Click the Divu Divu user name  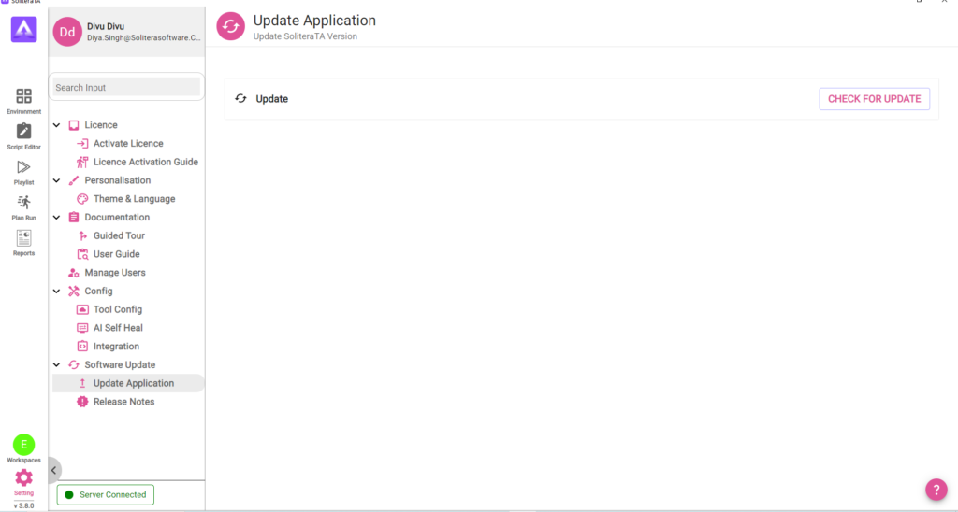tap(106, 26)
